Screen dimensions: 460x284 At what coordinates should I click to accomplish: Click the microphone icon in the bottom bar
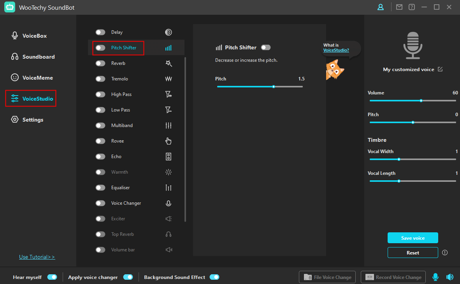[x=435, y=277]
